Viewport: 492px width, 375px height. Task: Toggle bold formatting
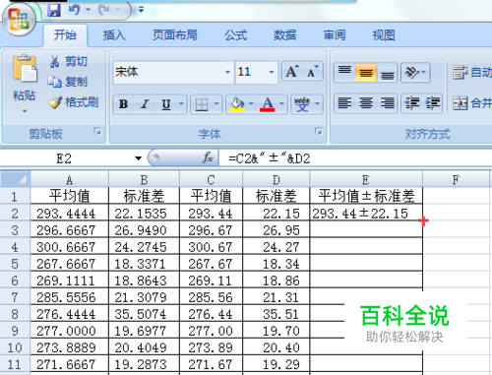click(124, 104)
